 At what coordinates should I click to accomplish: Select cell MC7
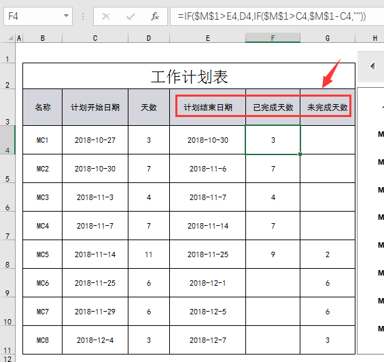pos(43,312)
